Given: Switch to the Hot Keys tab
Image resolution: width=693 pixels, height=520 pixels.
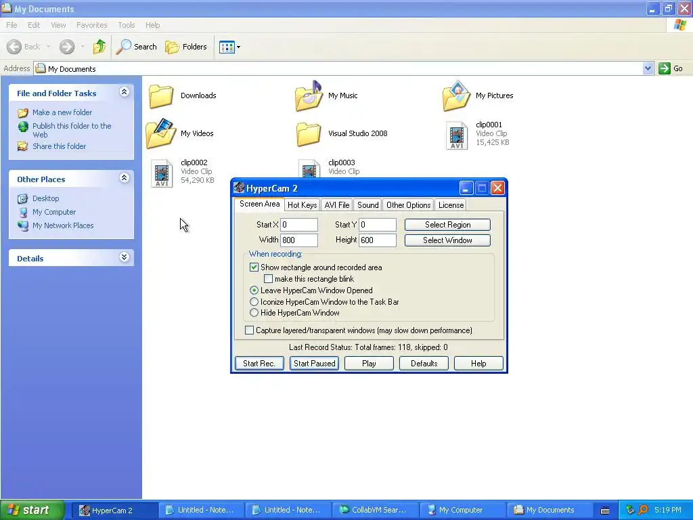Looking at the screenshot, I should pos(303,205).
